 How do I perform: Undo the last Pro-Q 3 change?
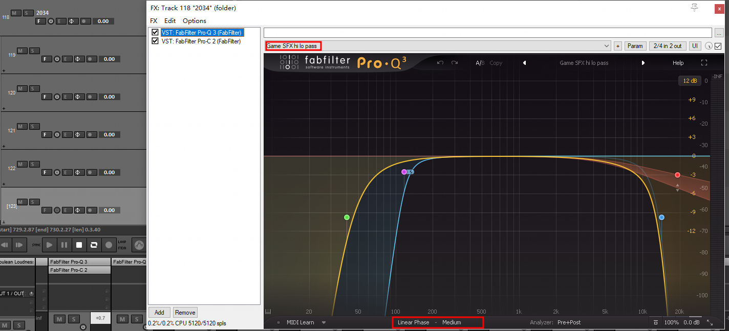tap(440, 63)
